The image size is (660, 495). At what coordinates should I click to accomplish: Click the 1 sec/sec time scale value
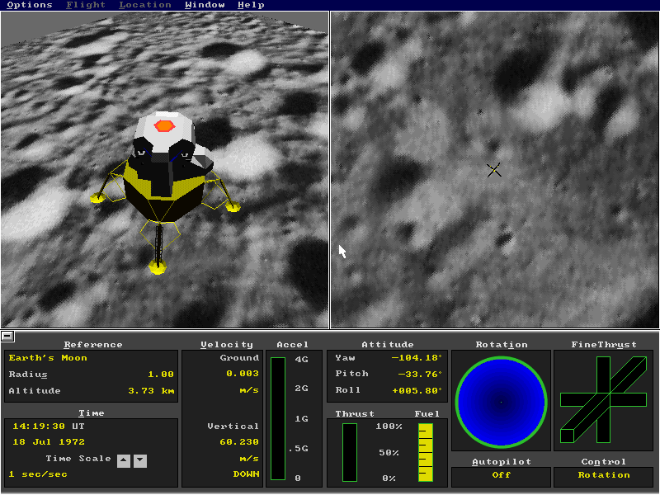click(38, 474)
